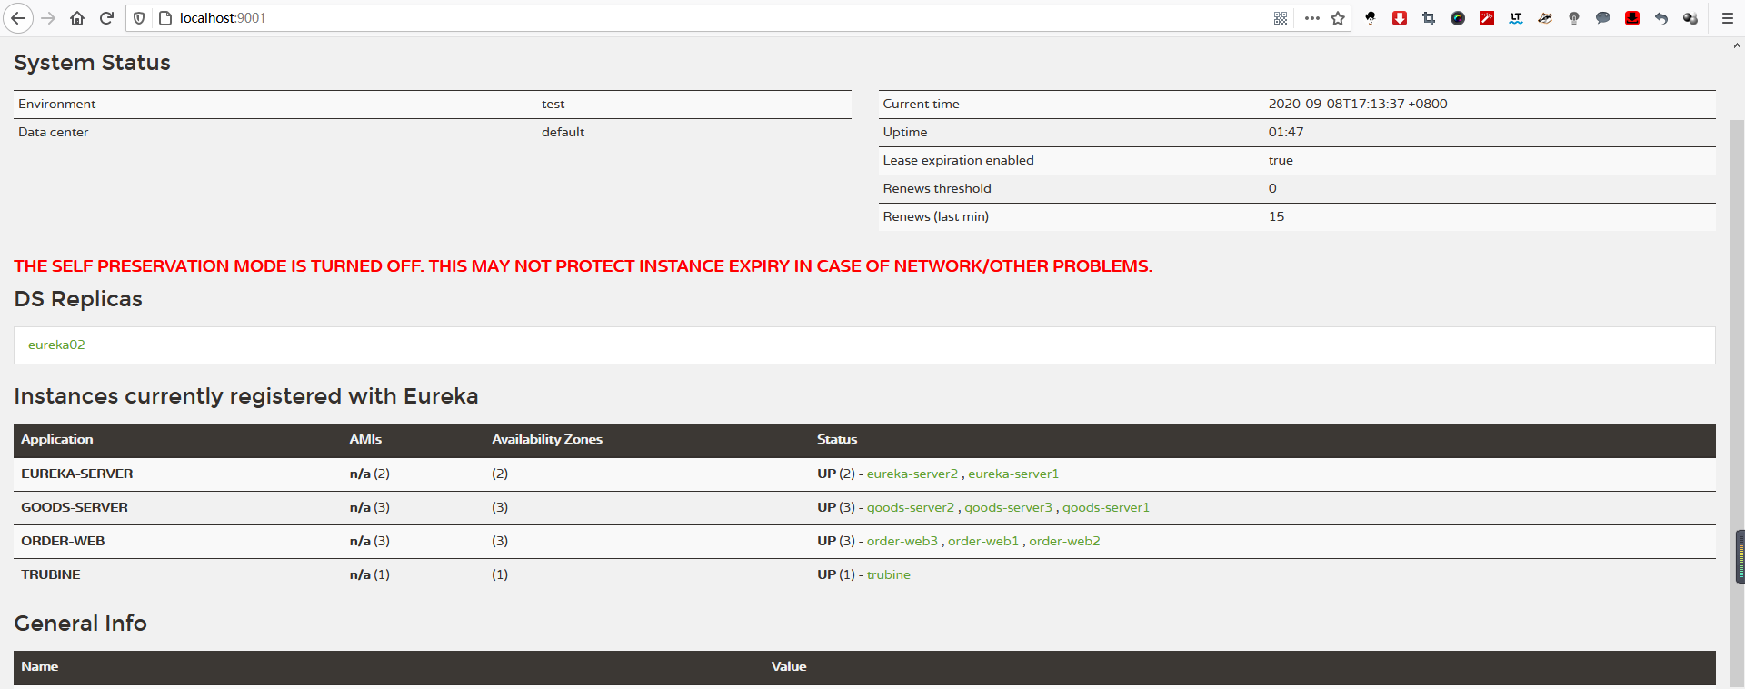Viewport: 1745px width, 689px height.
Task: Click the red download arrow extension icon
Action: click(1400, 18)
